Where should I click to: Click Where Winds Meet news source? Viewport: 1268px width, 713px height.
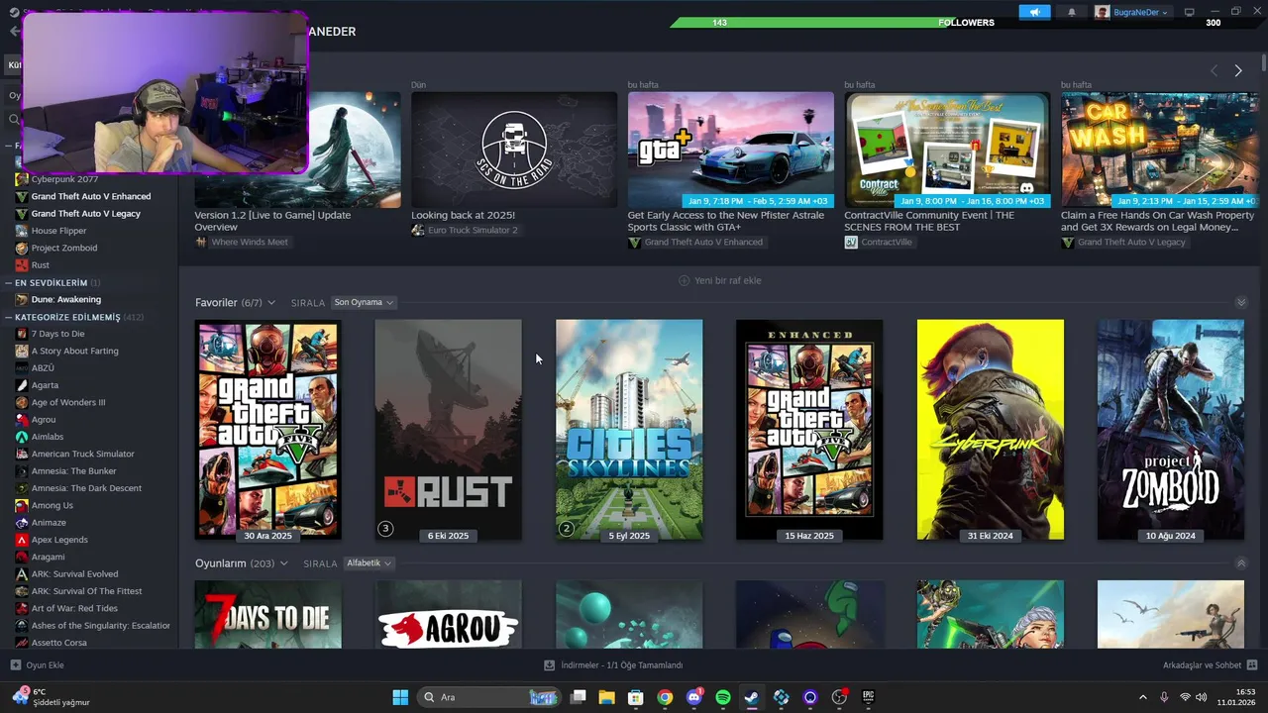coord(242,242)
